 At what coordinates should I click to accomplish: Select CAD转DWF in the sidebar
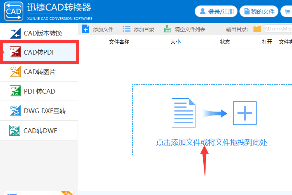39,130
